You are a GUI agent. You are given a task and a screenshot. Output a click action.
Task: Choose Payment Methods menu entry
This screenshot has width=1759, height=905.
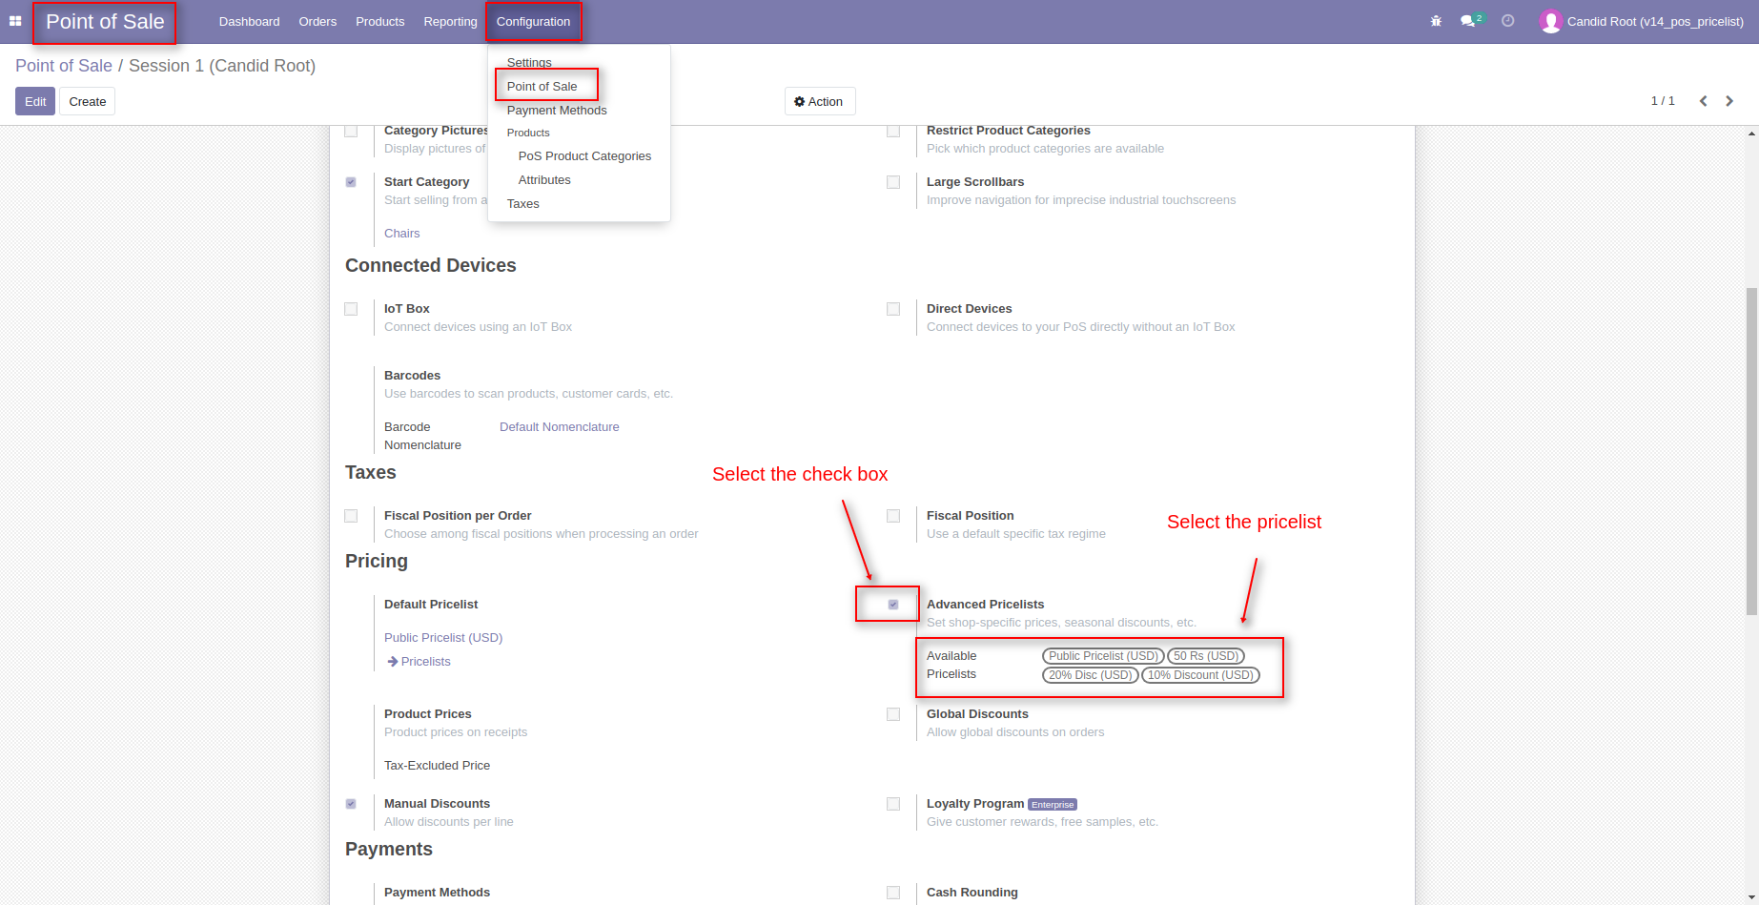[557, 110]
